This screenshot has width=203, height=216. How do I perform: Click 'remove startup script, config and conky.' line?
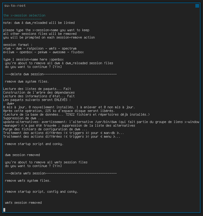(42, 192)
